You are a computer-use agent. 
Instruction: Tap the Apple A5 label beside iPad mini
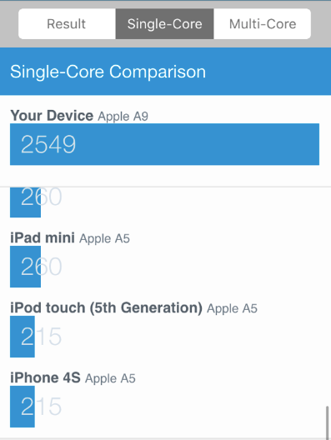[104, 238]
